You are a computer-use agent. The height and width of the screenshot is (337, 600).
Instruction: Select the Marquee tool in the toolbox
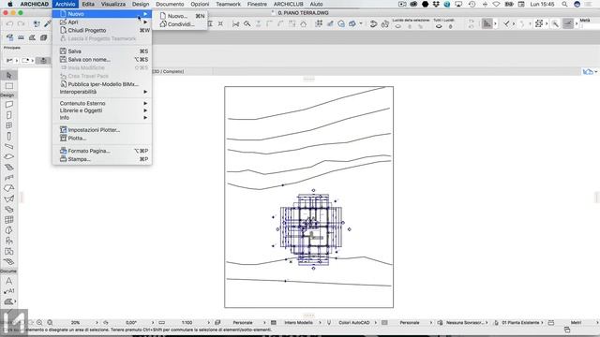pyautogui.click(x=9, y=86)
